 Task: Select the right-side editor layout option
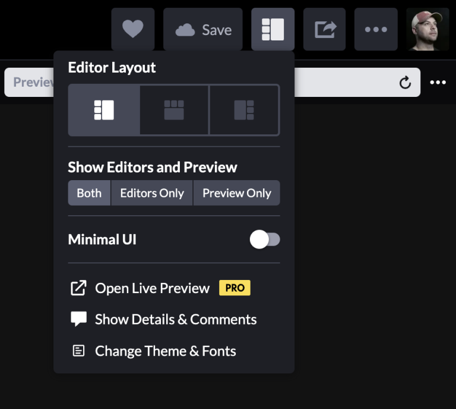244,110
